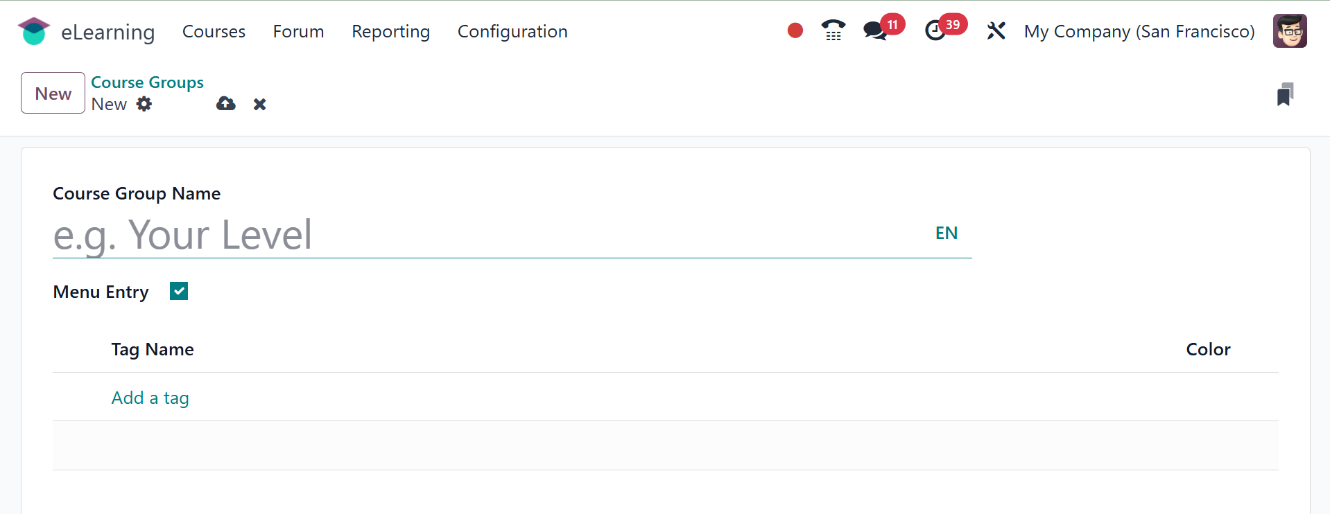The height and width of the screenshot is (514, 1330).
Task: Open the user avatar menu
Action: 1289,31
